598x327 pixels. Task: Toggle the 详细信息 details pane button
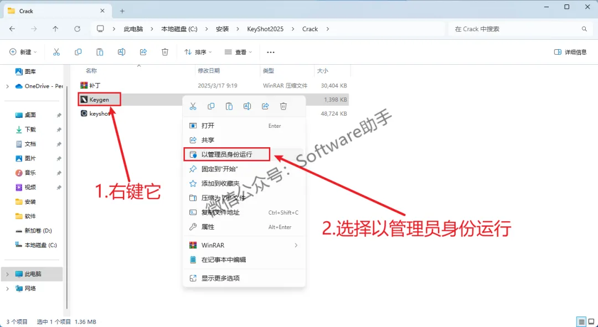[x=570, y=52]
